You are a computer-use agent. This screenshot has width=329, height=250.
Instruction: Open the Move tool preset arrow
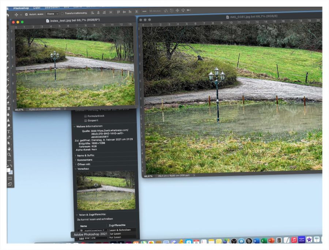(x=21, y=15)
